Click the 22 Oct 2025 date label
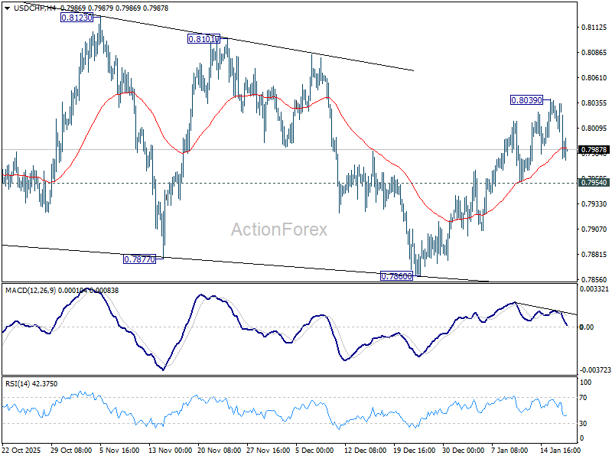 tap(21, 450)
